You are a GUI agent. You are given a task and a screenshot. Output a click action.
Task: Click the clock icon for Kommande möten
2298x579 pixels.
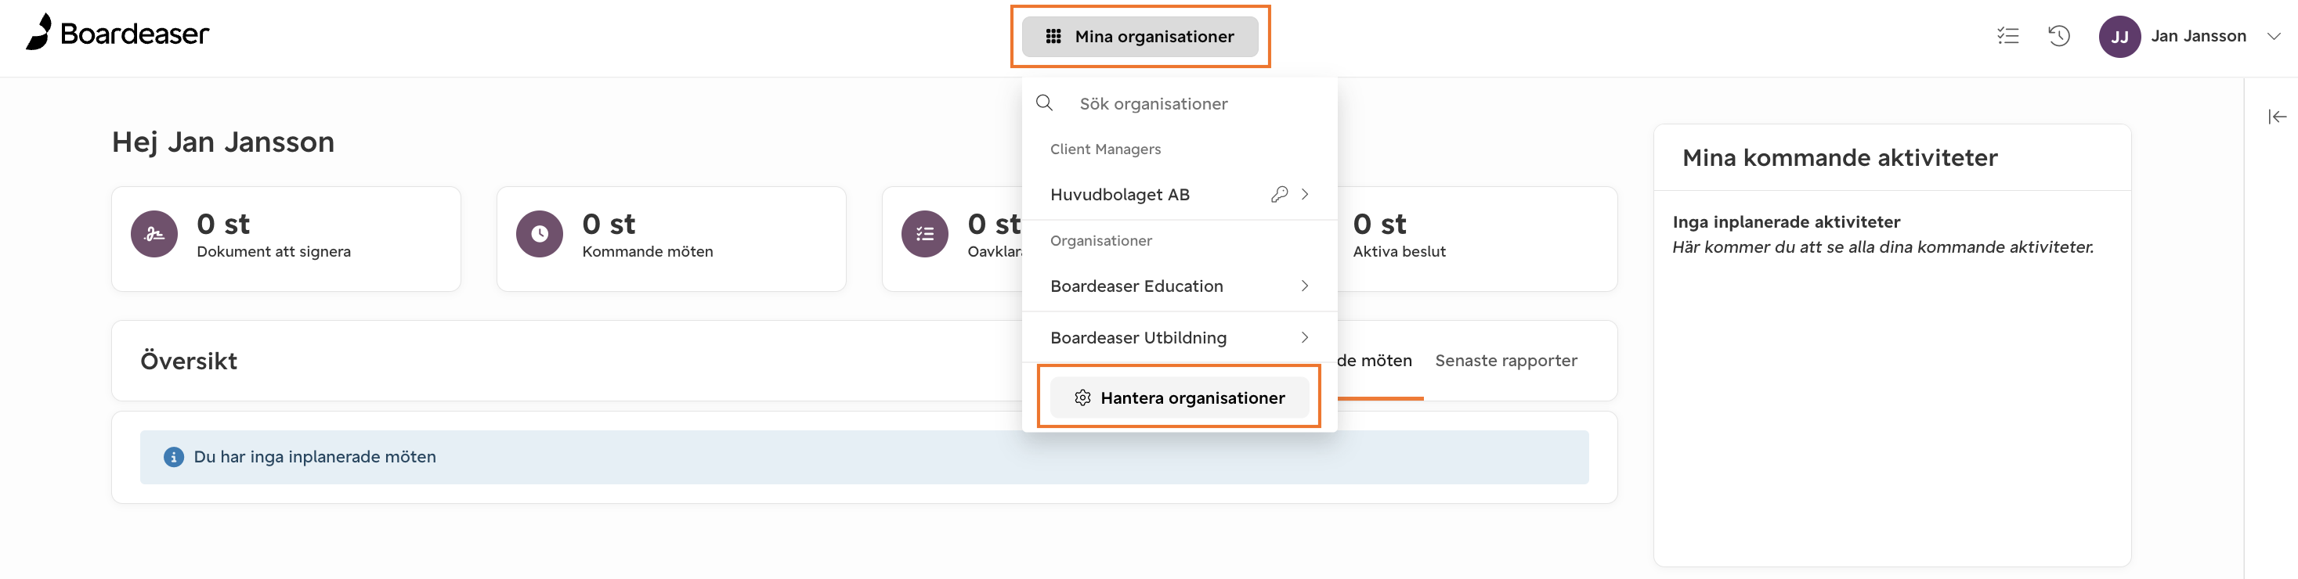tap(540, 234)
